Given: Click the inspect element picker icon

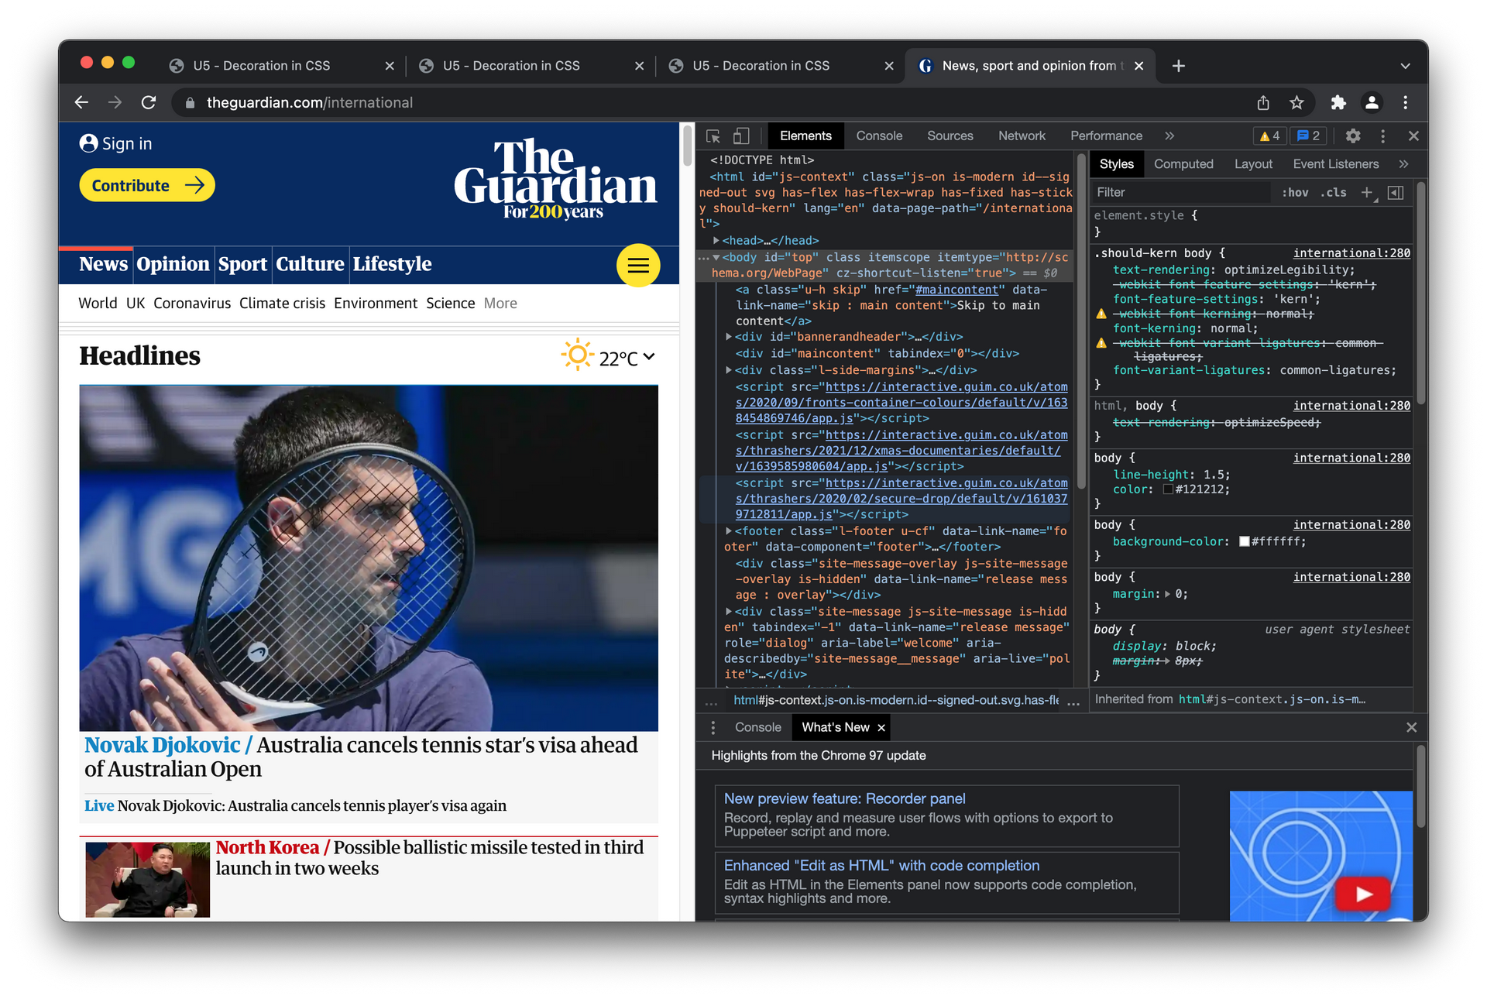Looking at the screenshot, I should (713, 136).
